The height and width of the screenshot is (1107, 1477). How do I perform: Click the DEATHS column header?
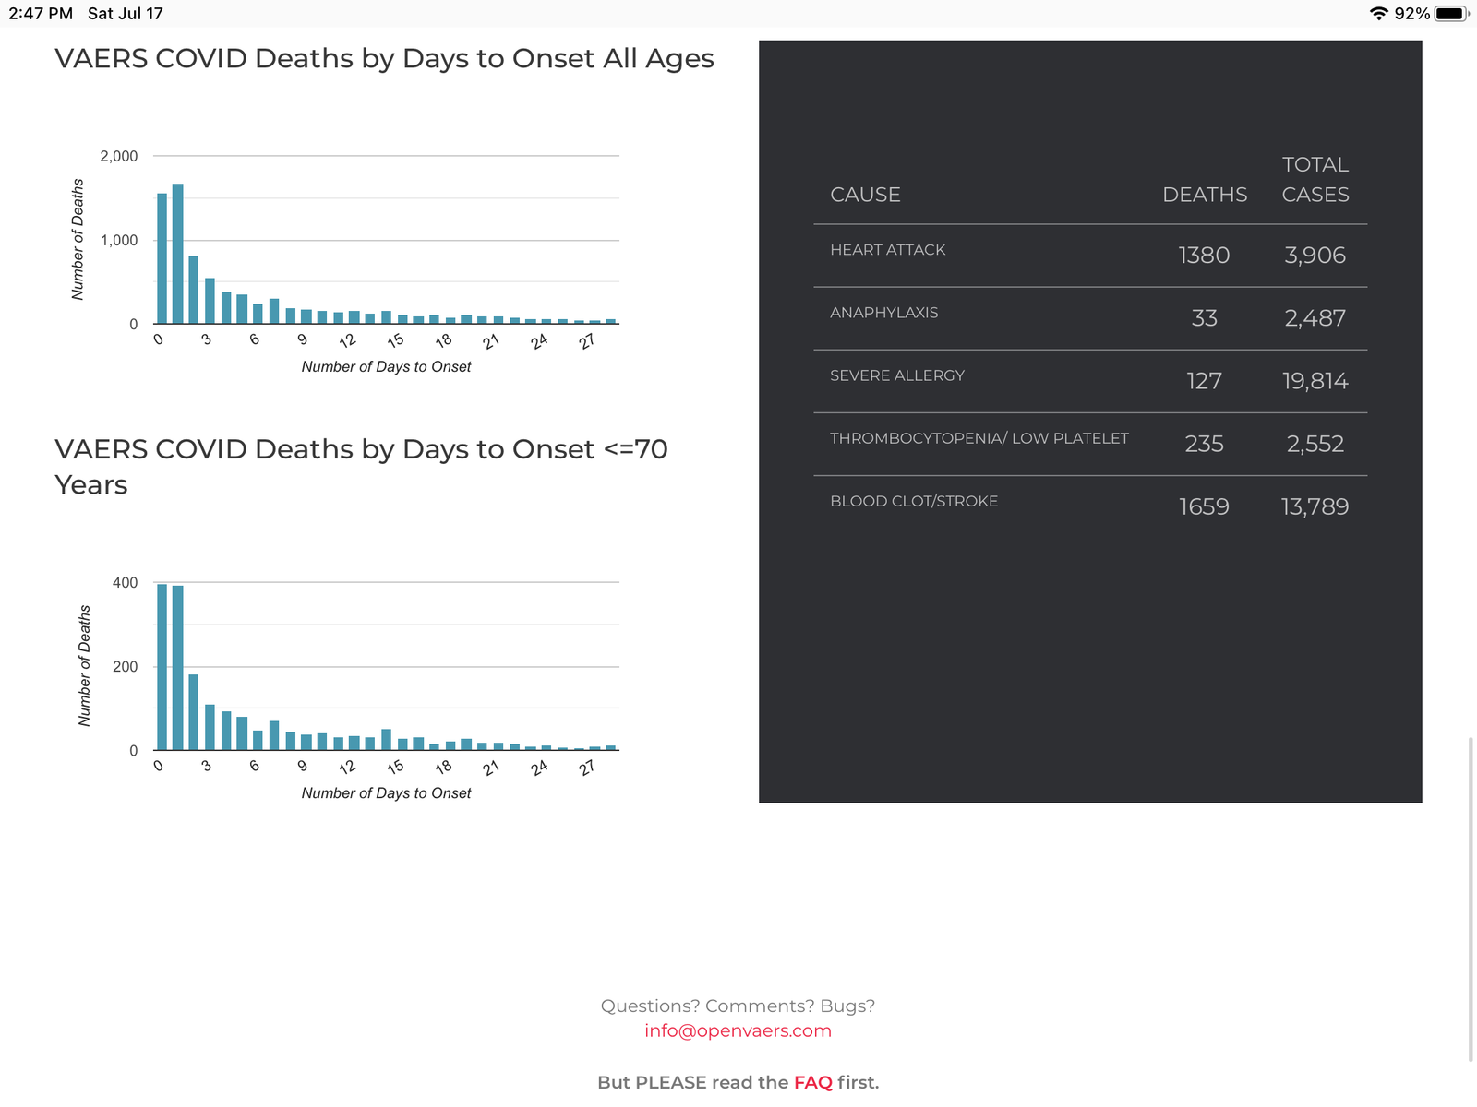coord(1204,195)
